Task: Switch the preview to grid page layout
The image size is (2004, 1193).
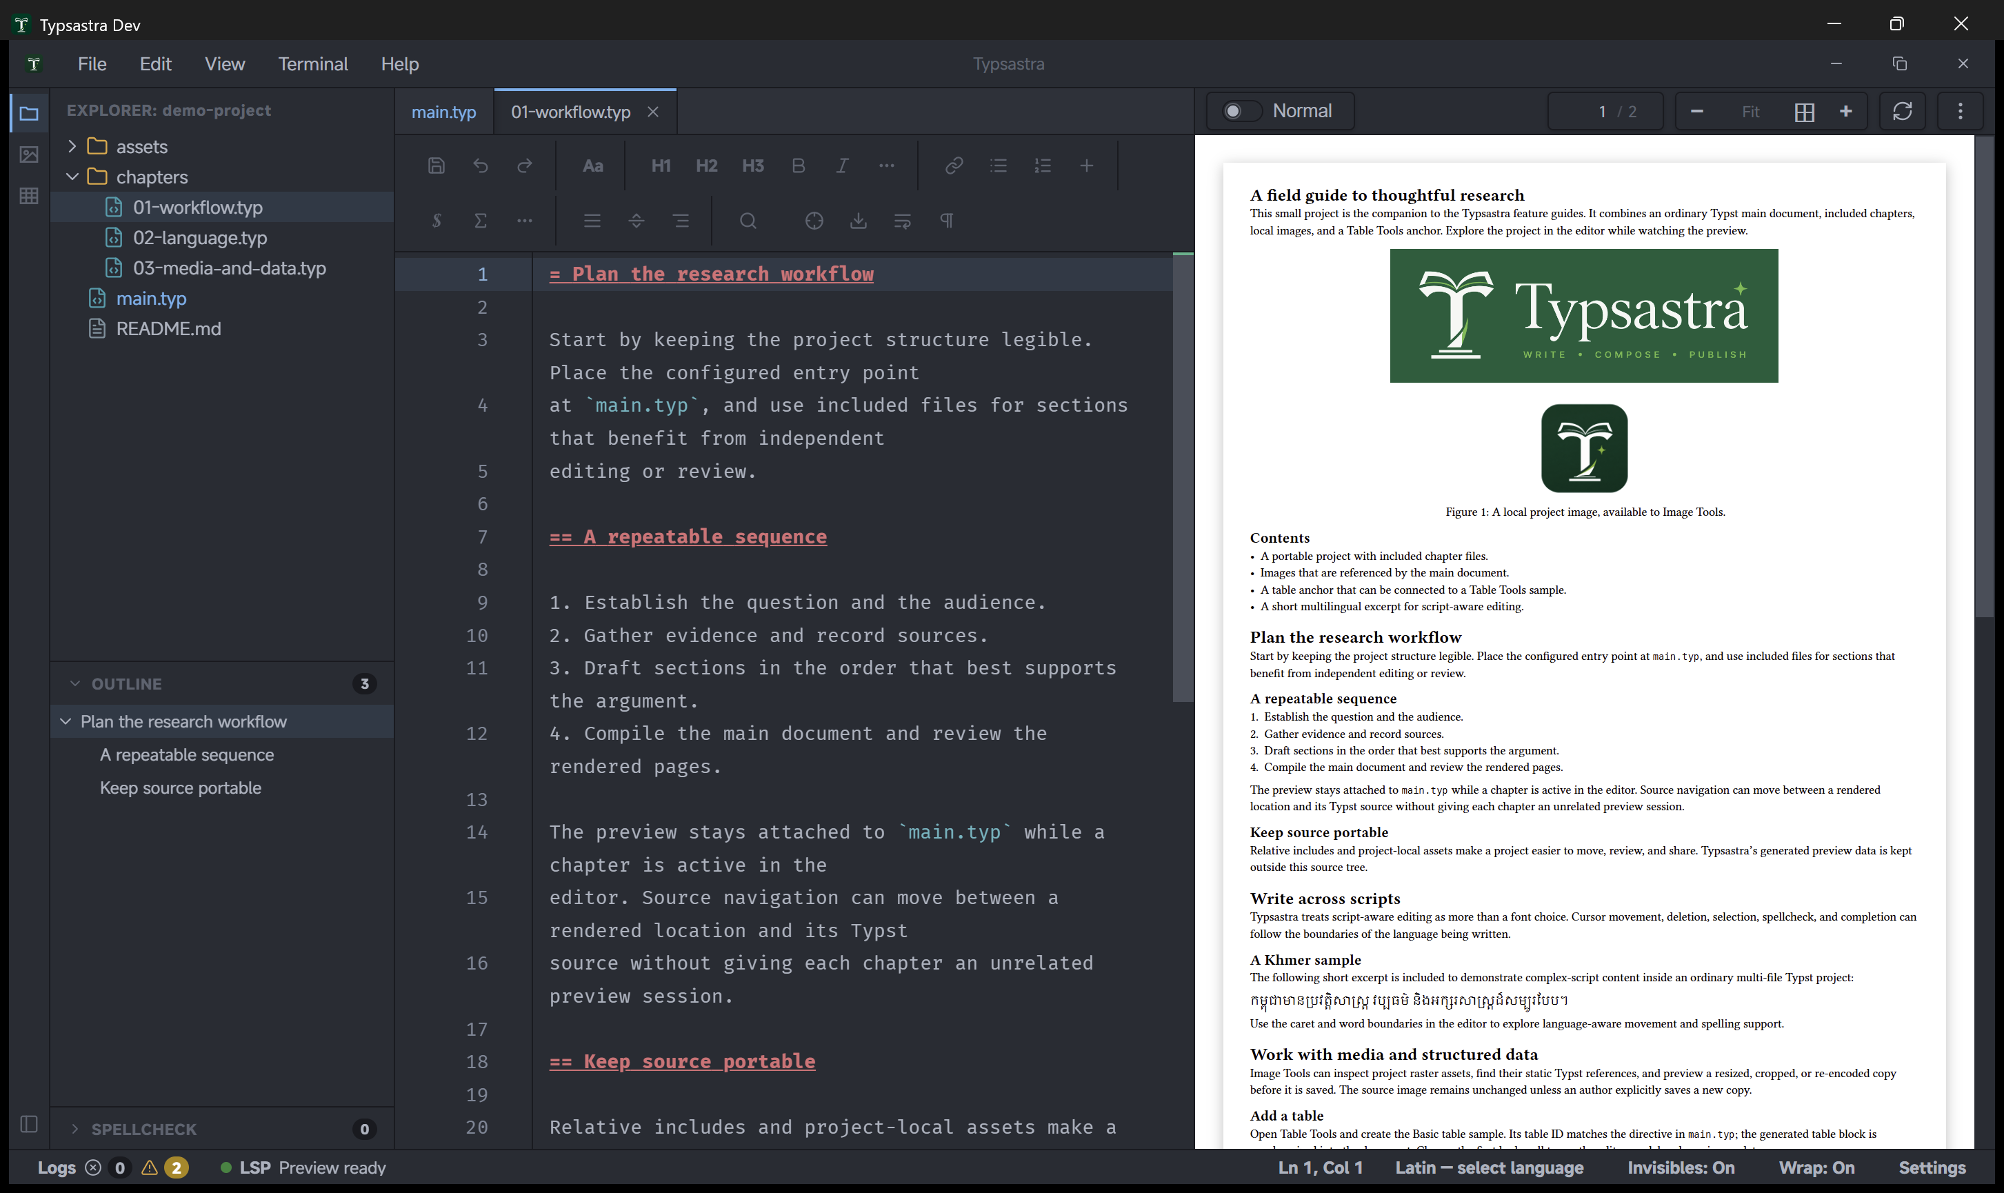Action: [x=1805, y=112]
